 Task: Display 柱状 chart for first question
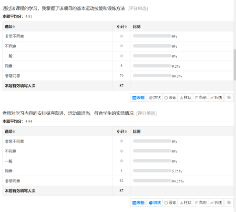click(x=185, y=98)
